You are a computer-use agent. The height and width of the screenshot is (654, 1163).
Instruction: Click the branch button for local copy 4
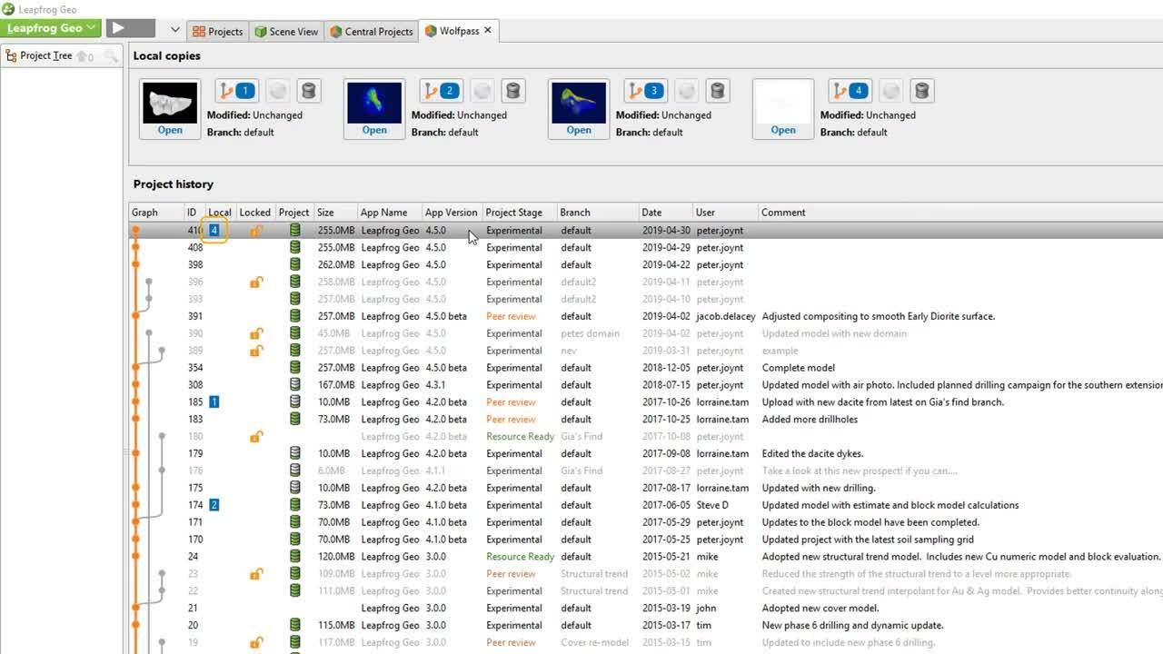tap(850, 91)
